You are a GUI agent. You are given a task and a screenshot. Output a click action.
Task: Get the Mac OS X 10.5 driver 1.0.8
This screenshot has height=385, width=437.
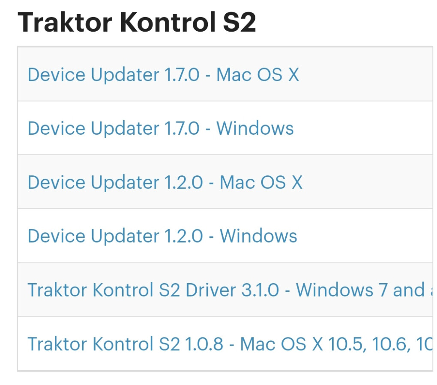[x=227, y=344]
